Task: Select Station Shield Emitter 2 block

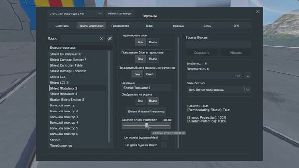Action: click(77, 100)
